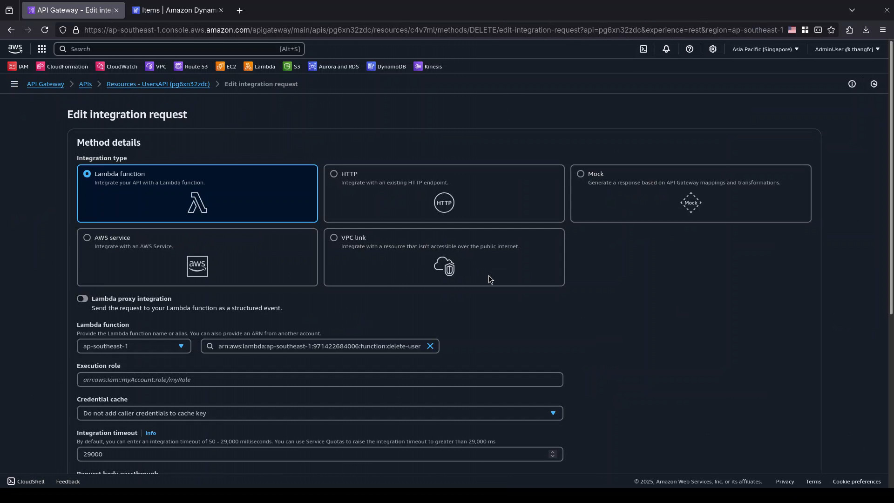Open the browser application menu
Screen dimensions: 894x503
point(883,30)
